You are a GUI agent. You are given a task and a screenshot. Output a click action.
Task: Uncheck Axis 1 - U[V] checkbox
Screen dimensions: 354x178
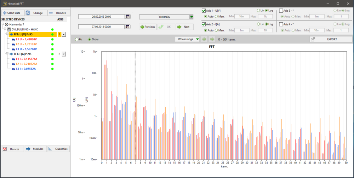point(204,11)
